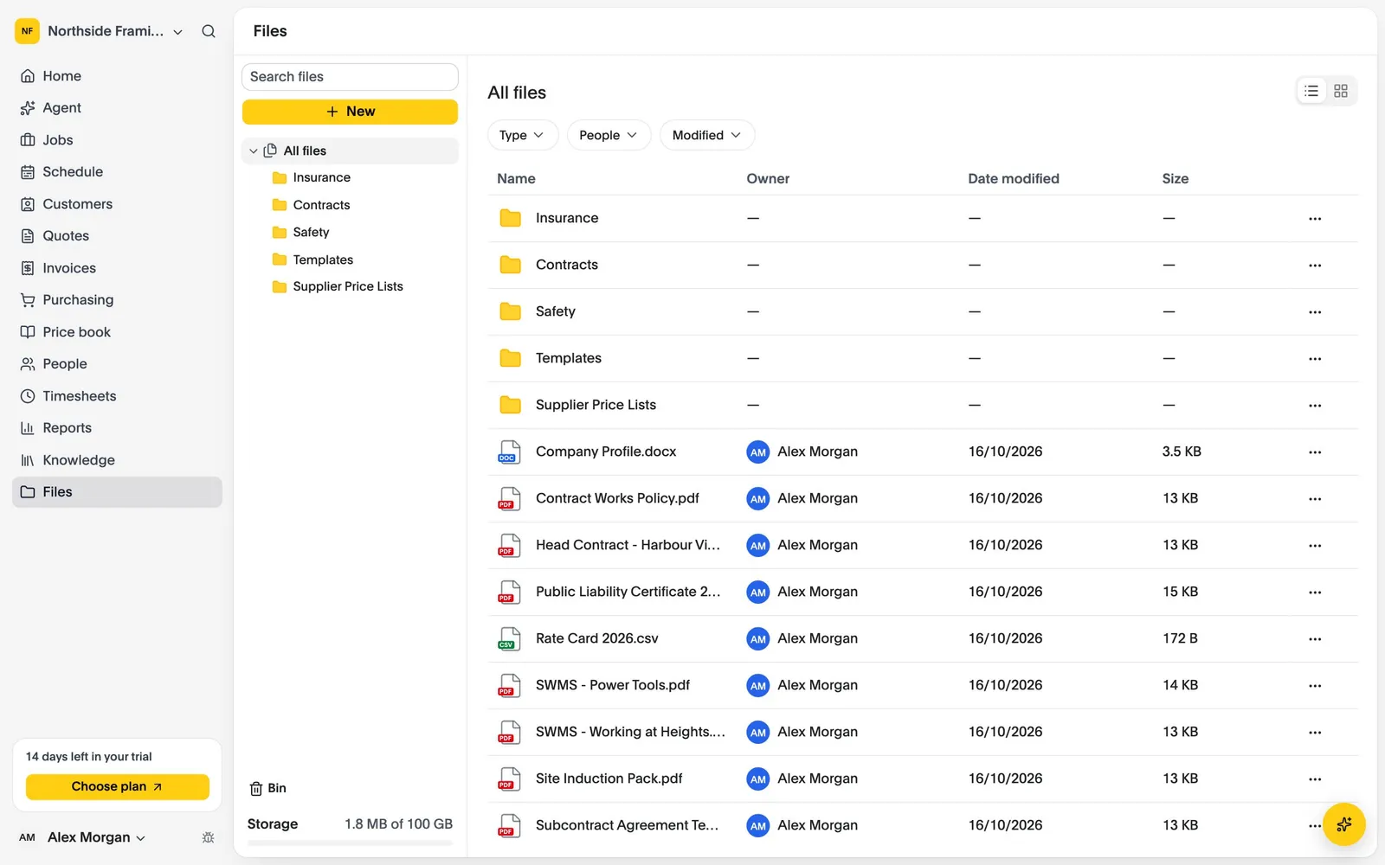Open Timesheets in the sidebar
The width and height of the screenshot is (1385, 865).
tap(117, 396)
